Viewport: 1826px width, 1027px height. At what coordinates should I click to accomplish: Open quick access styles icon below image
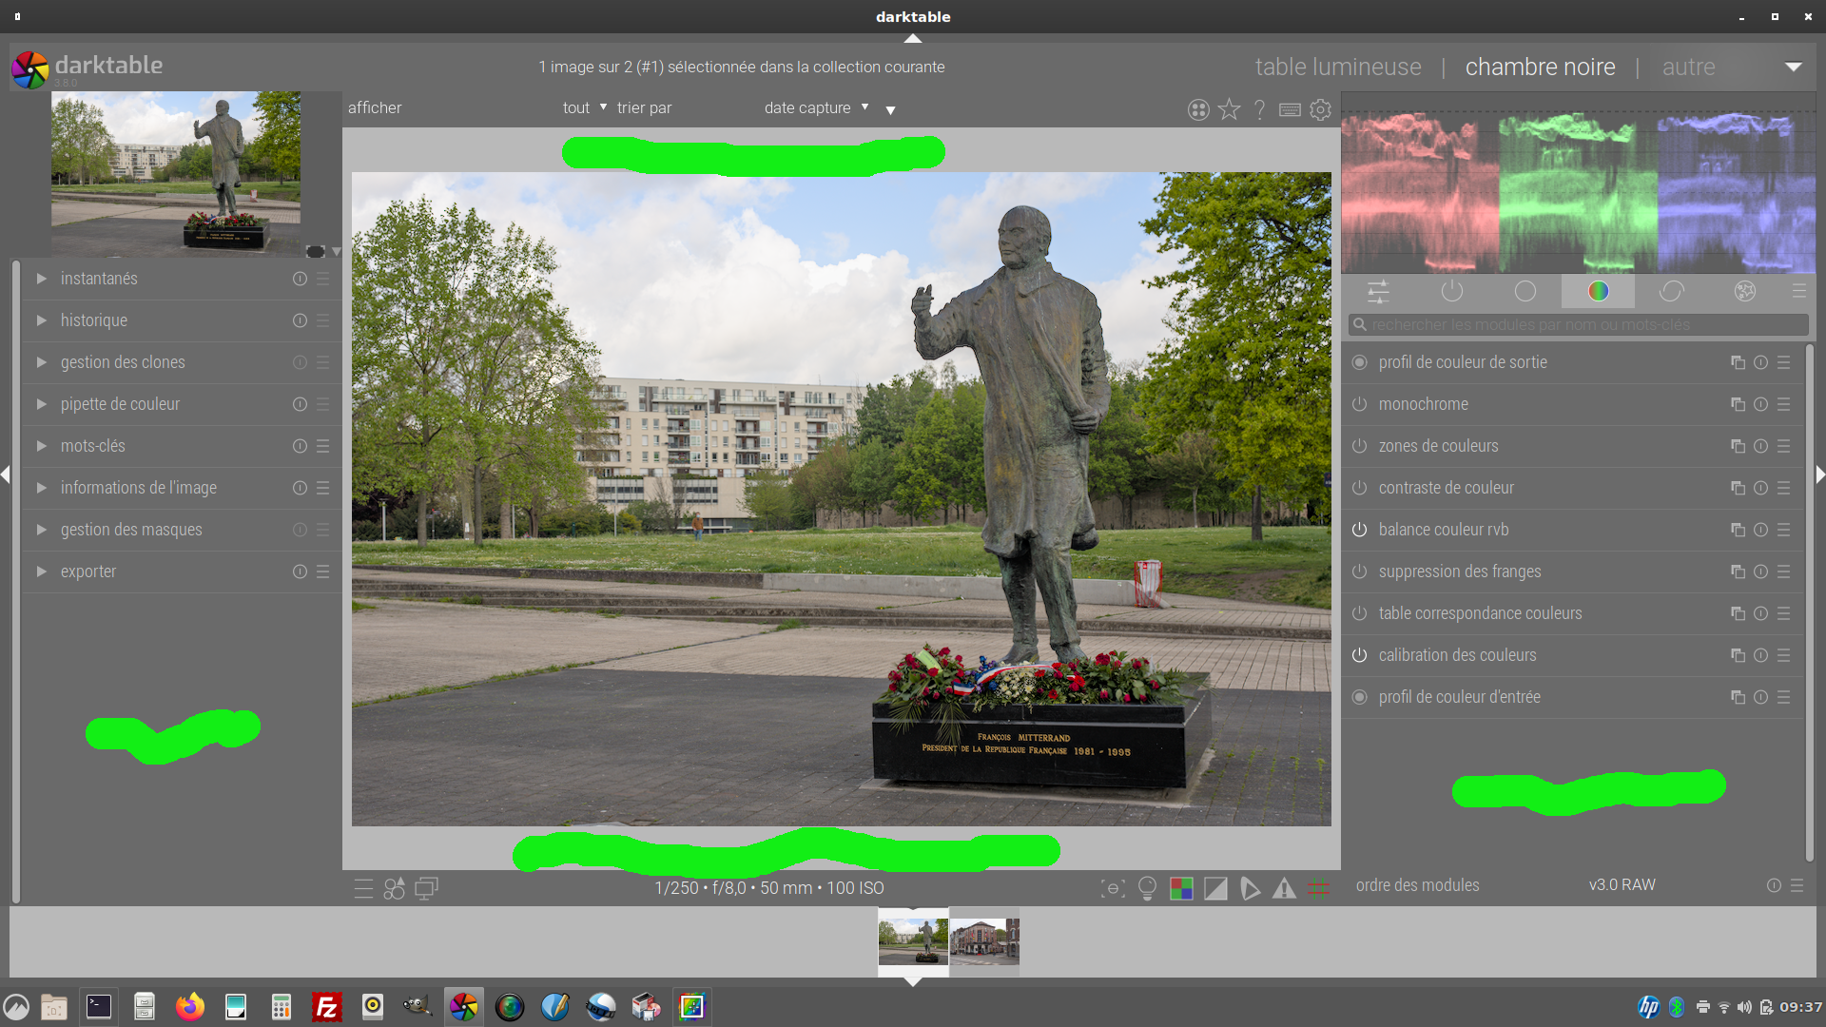(394, 888)
